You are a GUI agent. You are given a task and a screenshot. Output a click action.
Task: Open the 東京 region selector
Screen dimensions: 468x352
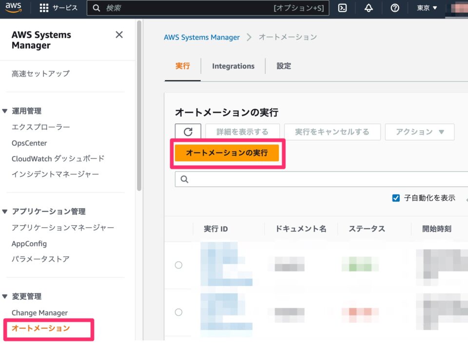pyautogui.click(x=424, y=7)
